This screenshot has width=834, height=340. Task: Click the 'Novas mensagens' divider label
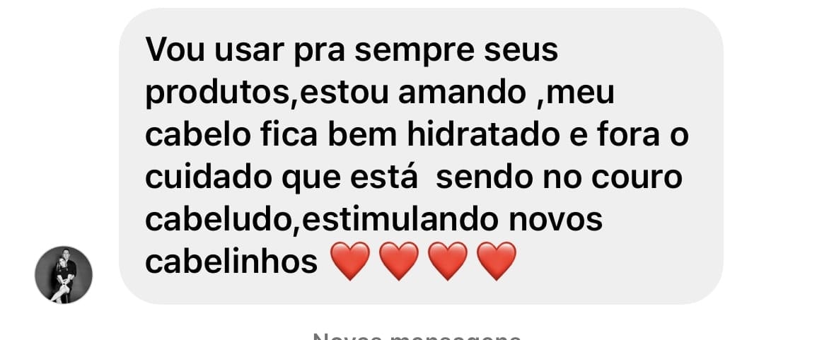click(x=417, y=336)
